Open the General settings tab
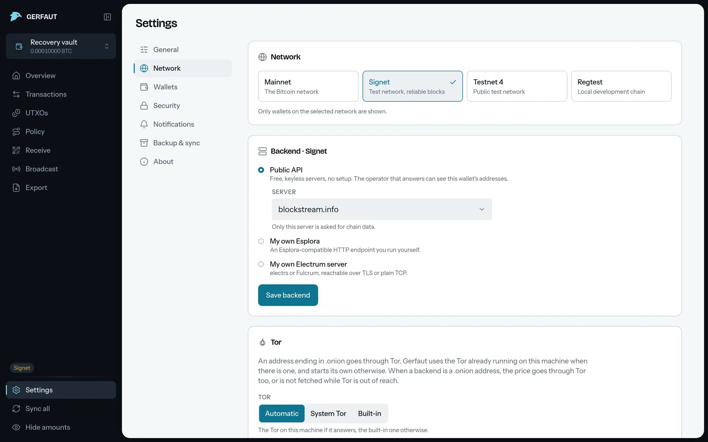Image resolution: width=708 pixels, height=442 pixels. (x=183, y=50)
